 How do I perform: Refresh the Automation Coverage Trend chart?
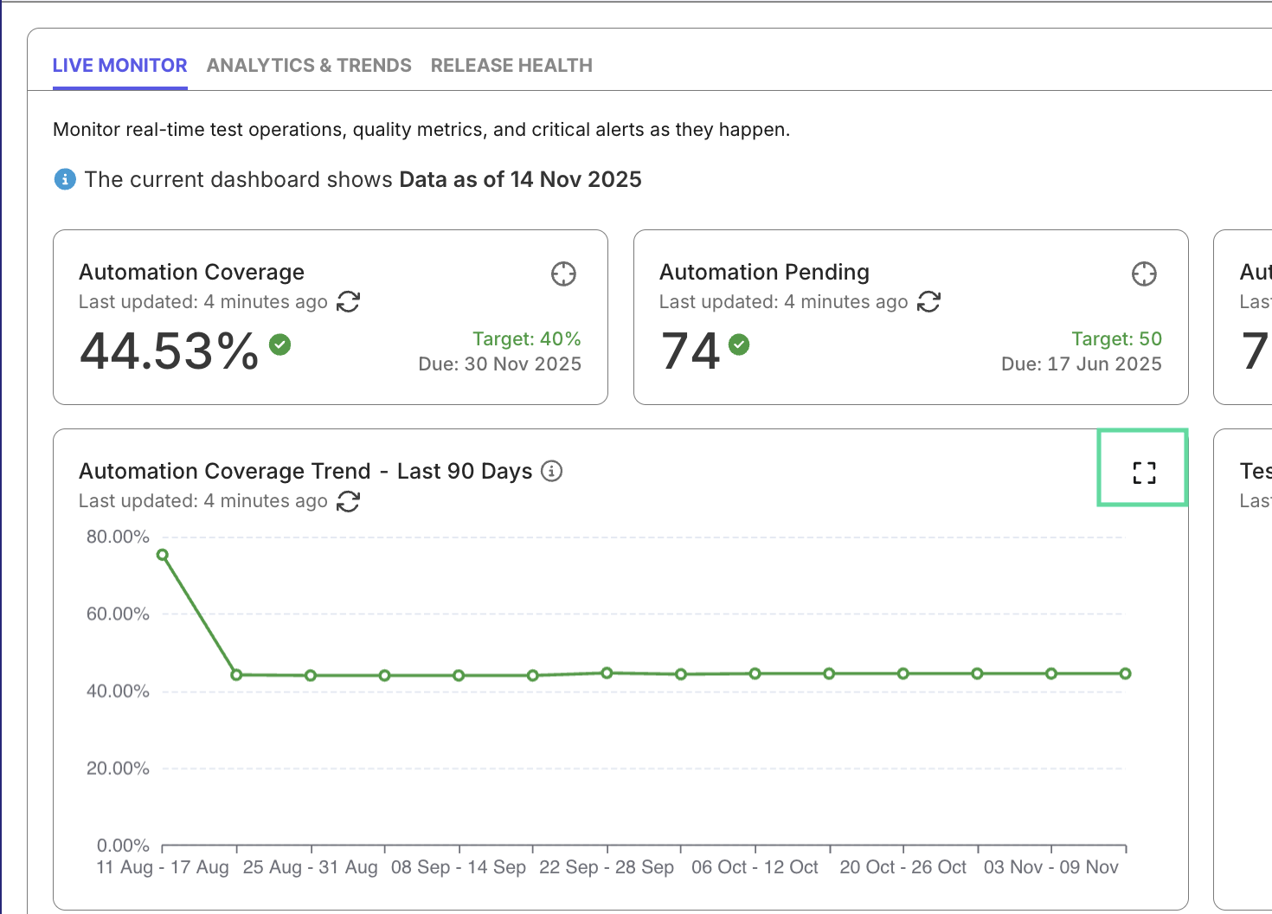tap(348, 501)
